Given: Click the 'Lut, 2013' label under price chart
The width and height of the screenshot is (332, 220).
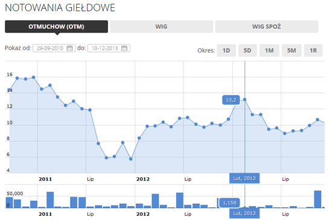Looking at the screenshot, I should pyautogui.click(x=244, y=179).
